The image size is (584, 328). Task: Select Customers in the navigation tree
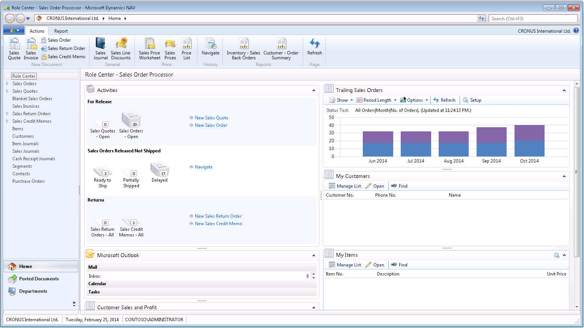[x=23, y=136]
